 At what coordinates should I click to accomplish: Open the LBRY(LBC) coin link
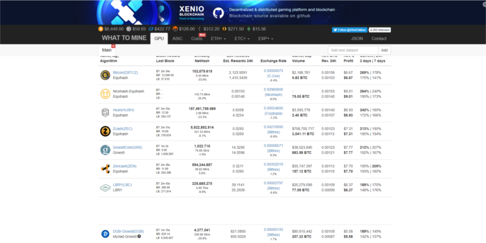click(x=122, y=185)
